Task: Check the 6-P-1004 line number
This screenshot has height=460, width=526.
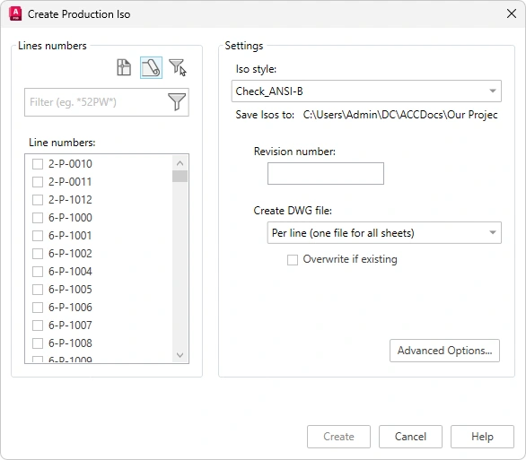Action: (x=38, y=272)
